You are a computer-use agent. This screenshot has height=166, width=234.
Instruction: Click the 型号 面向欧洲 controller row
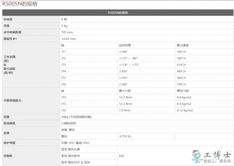70,156
